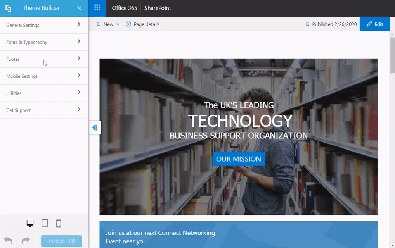Select the SharePoint menu item

157,8
